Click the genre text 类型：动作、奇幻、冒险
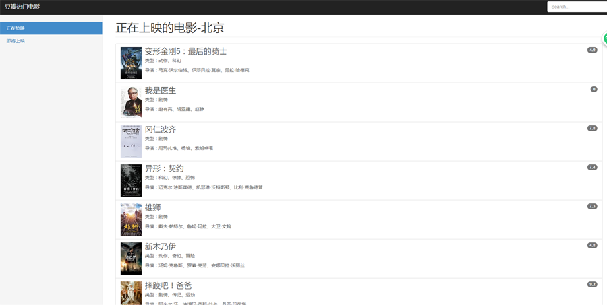 point(170,256)
